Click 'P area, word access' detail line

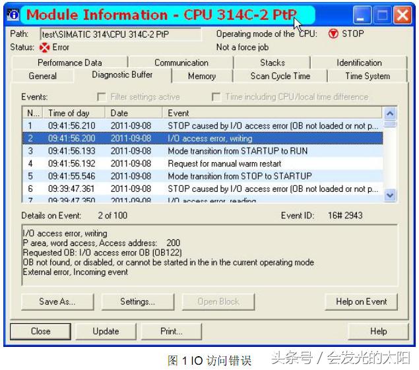pos(102,243)
